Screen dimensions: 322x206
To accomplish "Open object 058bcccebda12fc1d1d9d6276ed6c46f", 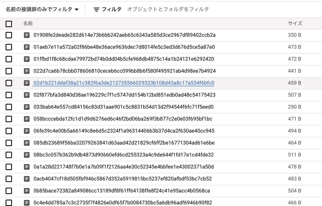I will (x=123, y=119).
